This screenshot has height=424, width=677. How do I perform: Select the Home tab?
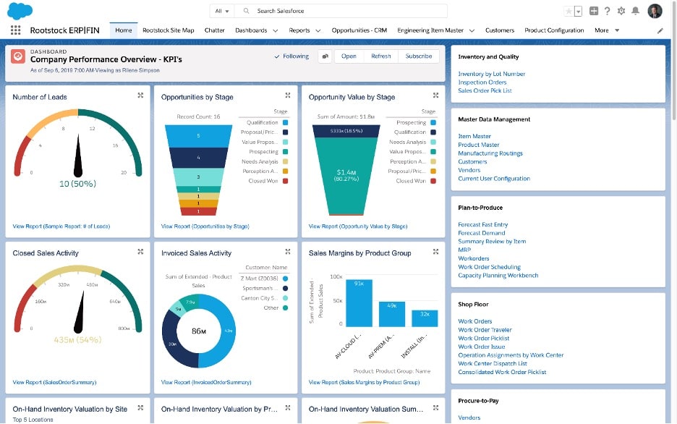click(x=124, y=30)
